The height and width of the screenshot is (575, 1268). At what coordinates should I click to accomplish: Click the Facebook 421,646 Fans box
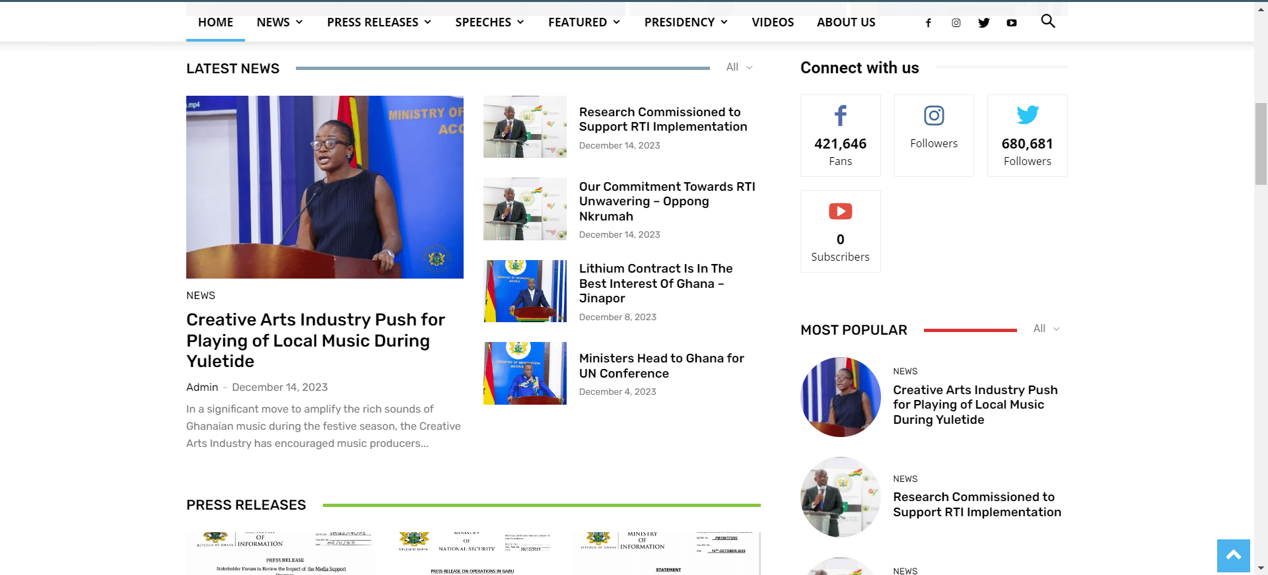(840, 135)
